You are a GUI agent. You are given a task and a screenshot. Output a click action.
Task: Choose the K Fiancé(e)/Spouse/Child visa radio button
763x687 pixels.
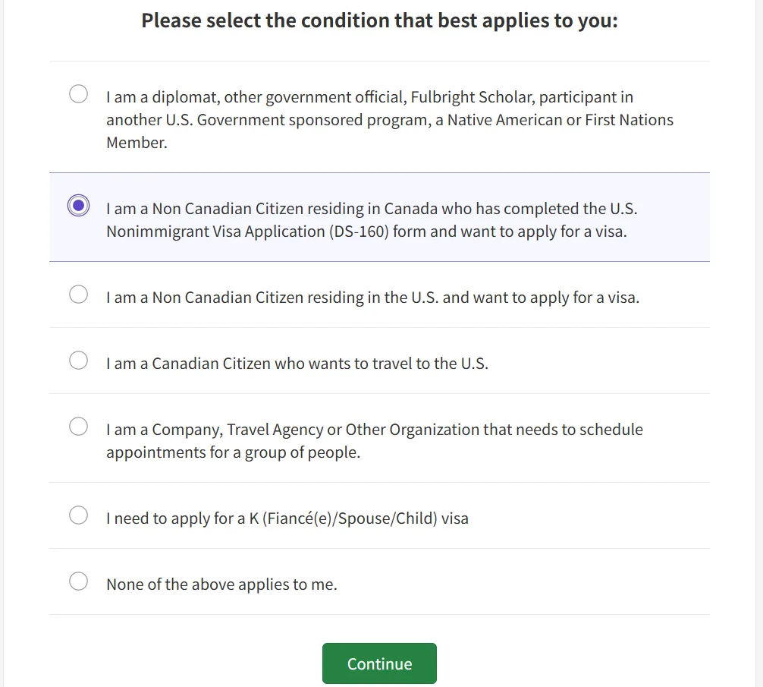pos(78,515)
